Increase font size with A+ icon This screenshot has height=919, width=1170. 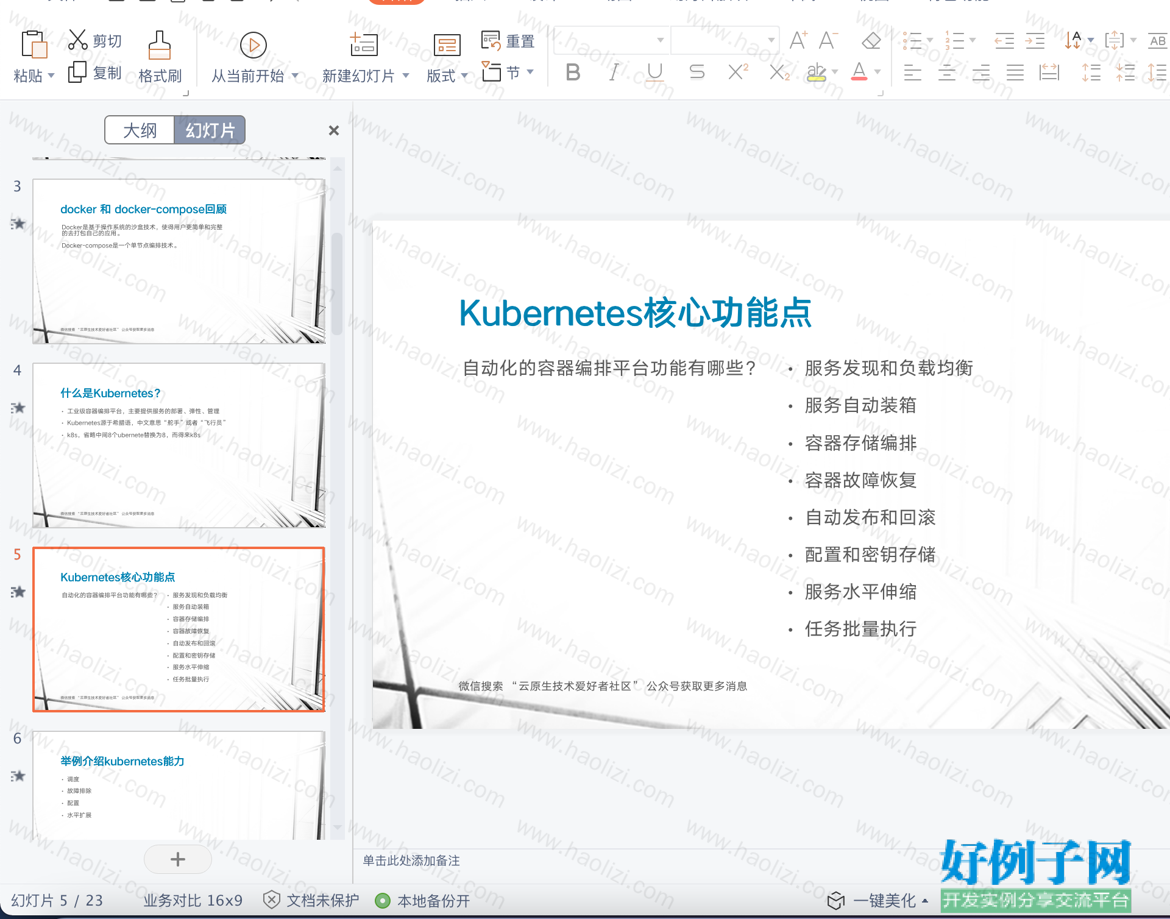[x=798, y=41]
